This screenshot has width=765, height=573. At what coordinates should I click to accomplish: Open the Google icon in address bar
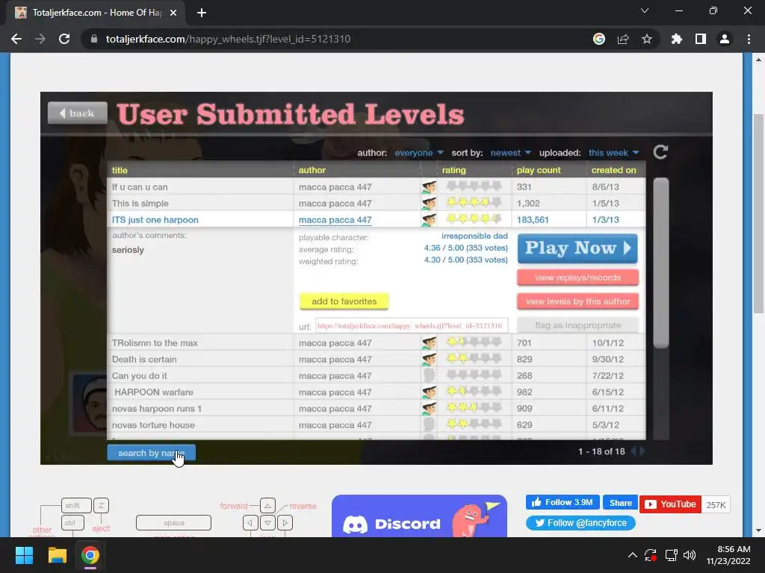point(599,39)
